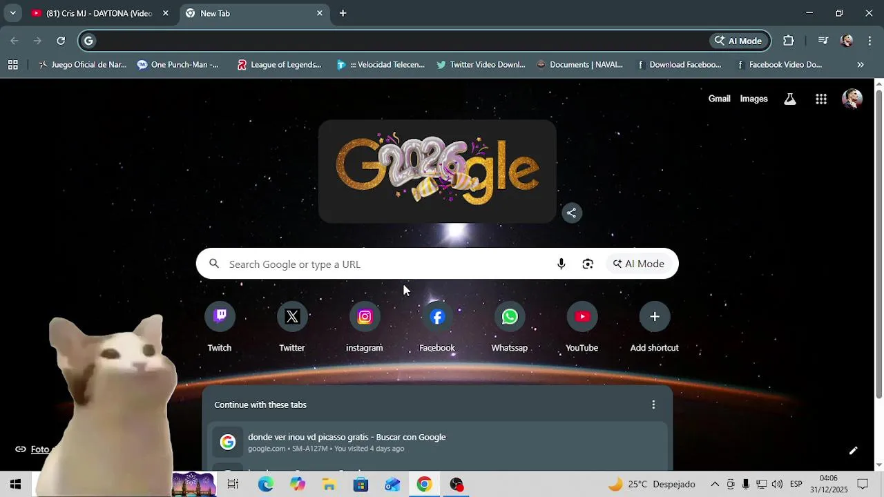Open Twitter Video Downl... bookmark
This screenshot has width=884, height=497.
[x=481, y=65]
